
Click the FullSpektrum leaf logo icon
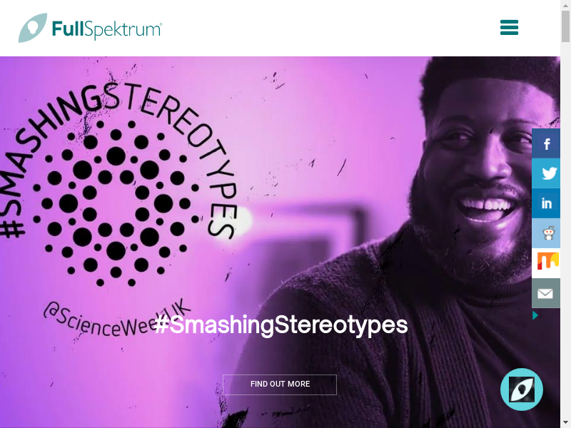[x=33, y=28]
